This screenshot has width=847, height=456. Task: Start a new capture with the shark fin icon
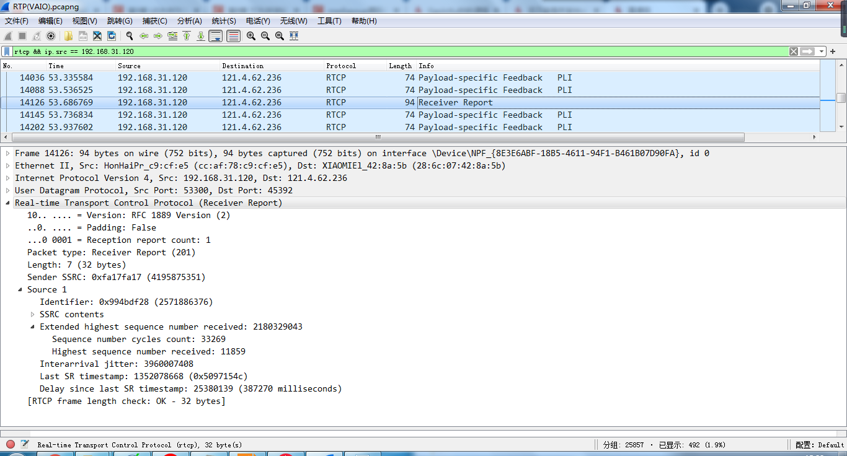pyautogui.click(x=8, y=36)
